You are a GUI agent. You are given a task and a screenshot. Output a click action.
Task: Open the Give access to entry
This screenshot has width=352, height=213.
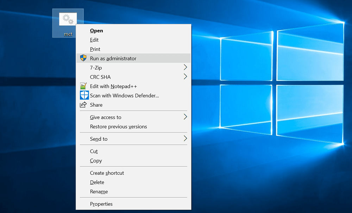(x=133, y=117)
